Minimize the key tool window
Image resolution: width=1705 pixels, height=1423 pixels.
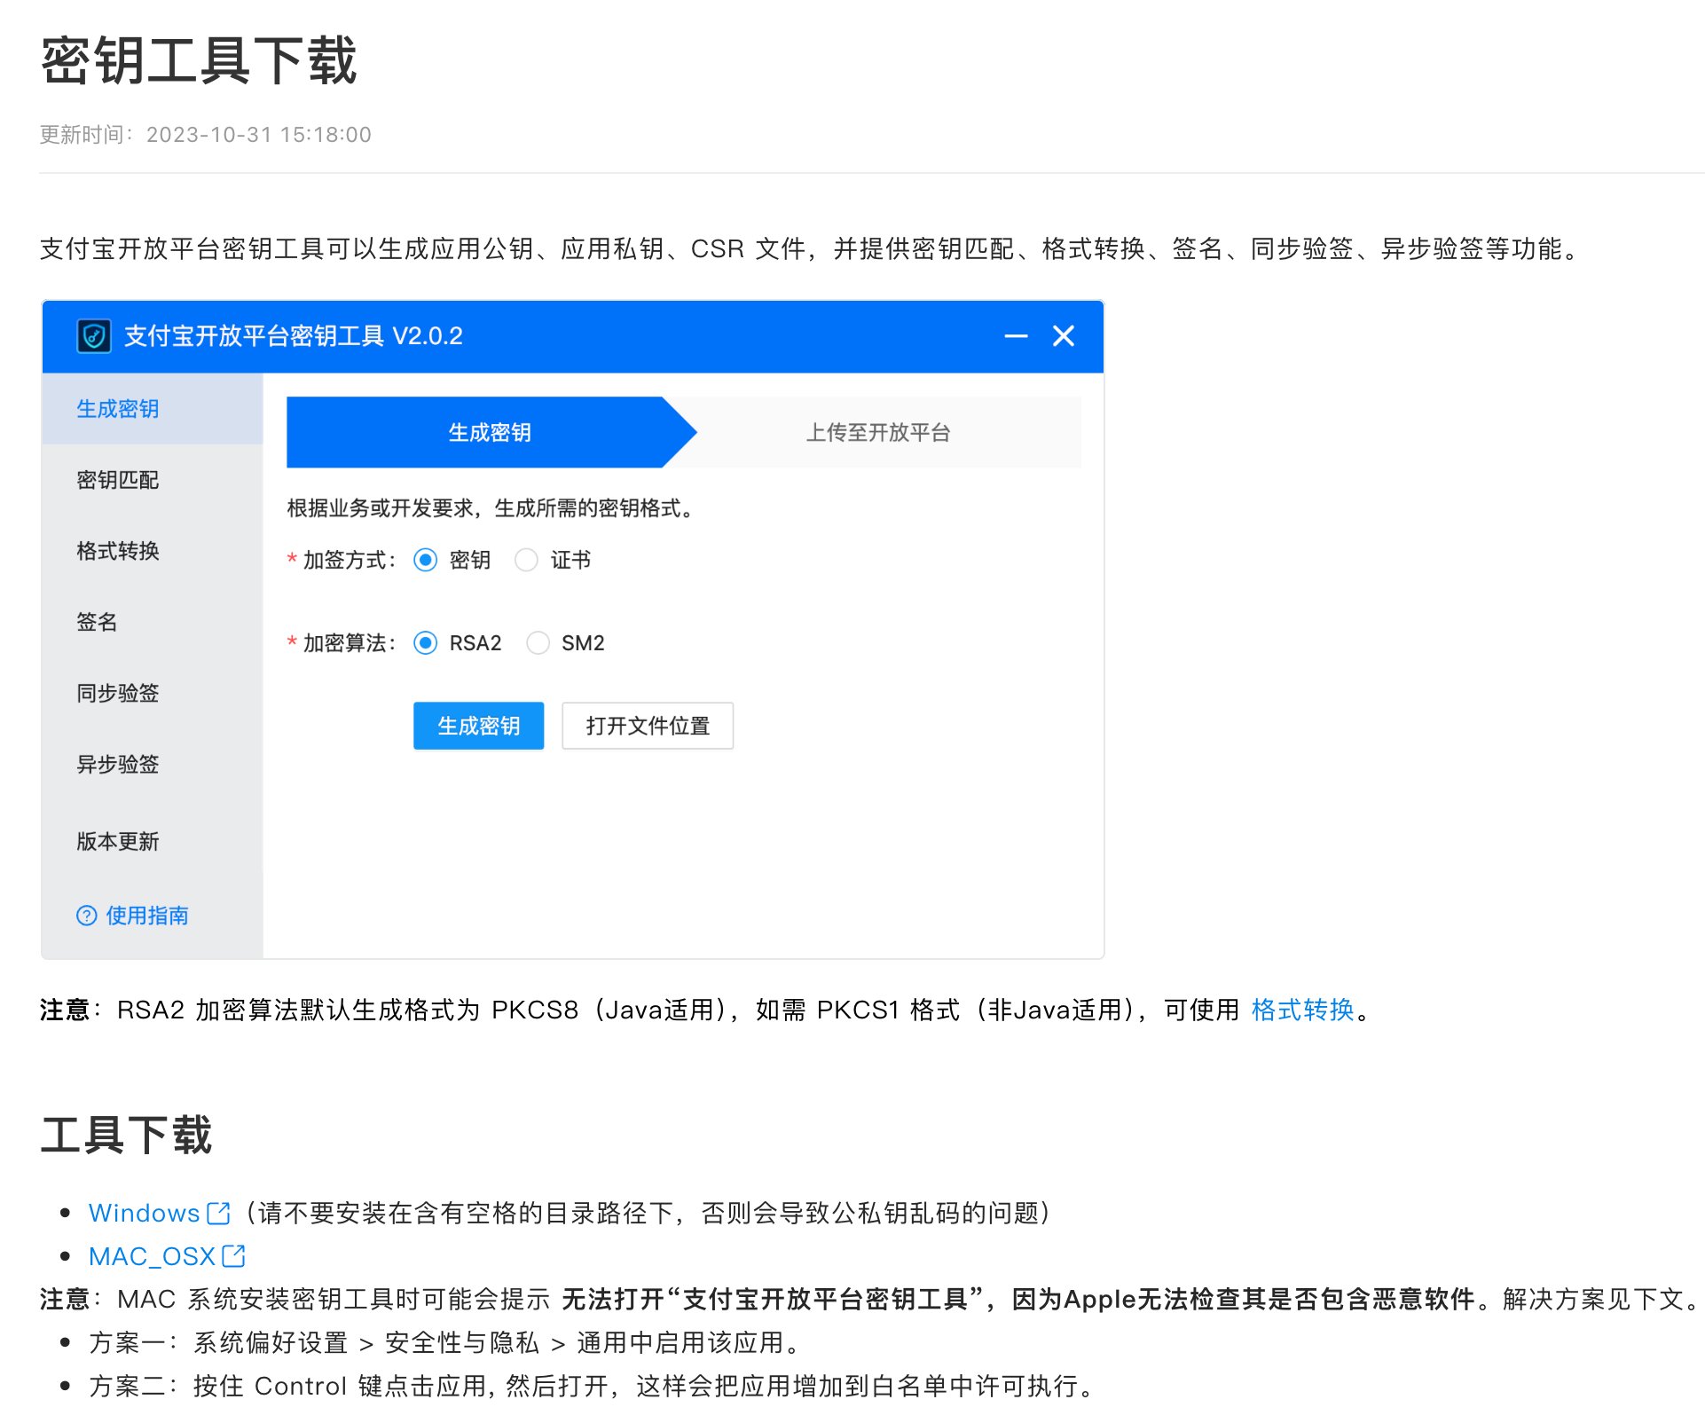(x=1016, y=336)
